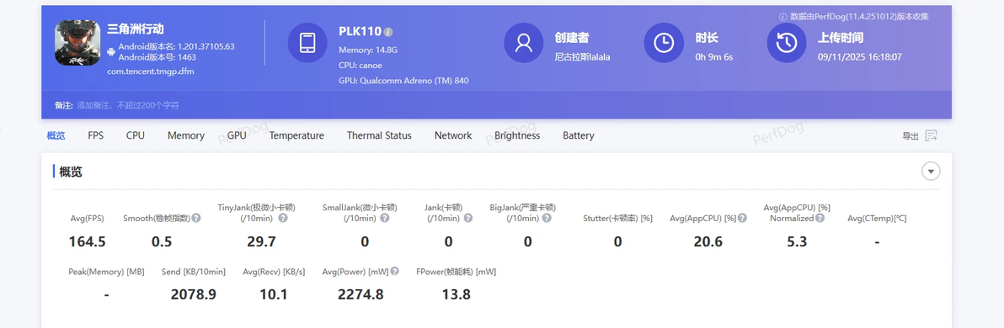
Task: Click the 导出 export text button
Action: pos(910,135)
